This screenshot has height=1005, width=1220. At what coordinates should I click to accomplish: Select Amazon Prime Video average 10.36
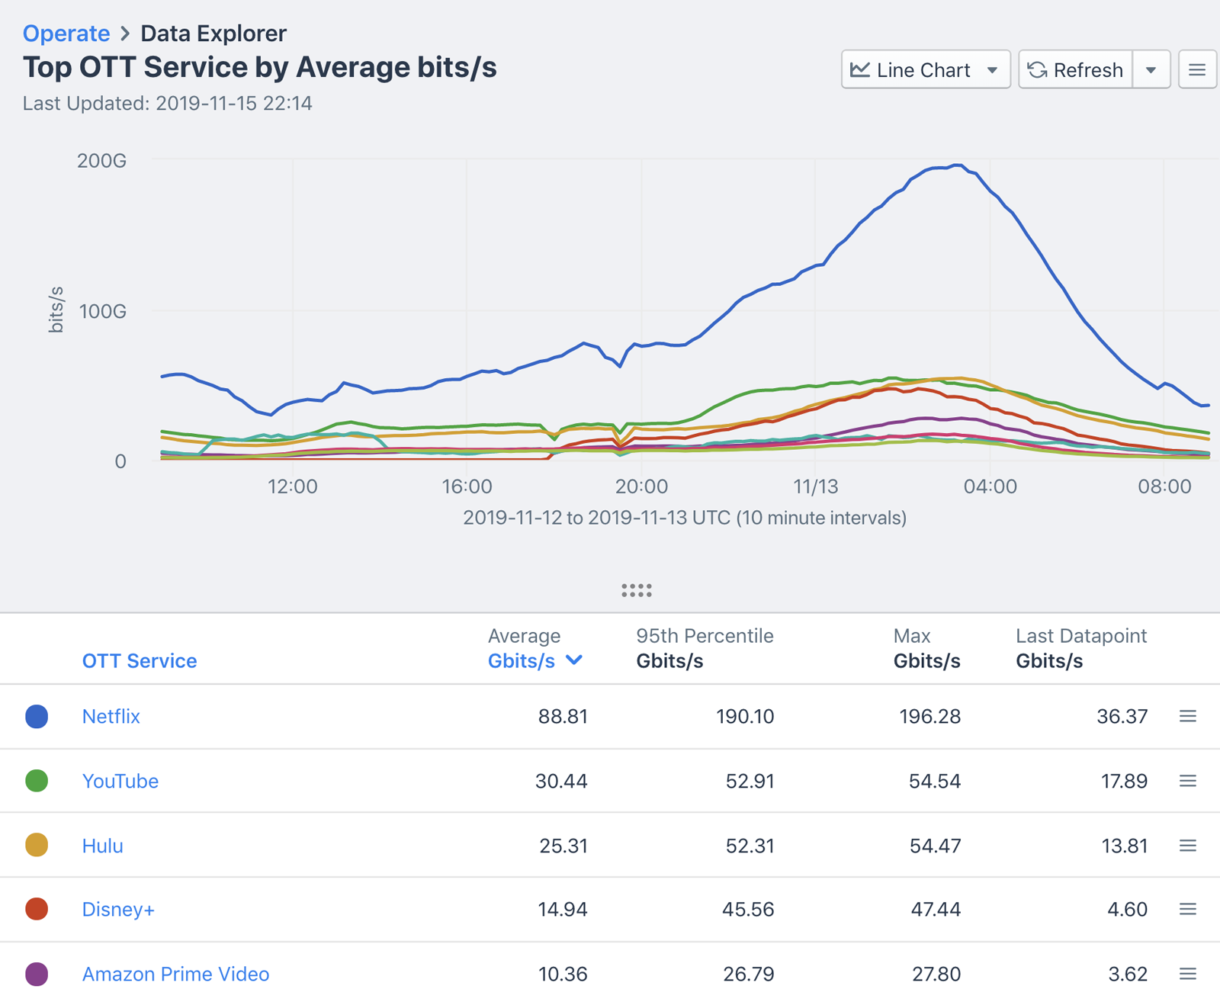pyautogui.click(x=563, y=974)
